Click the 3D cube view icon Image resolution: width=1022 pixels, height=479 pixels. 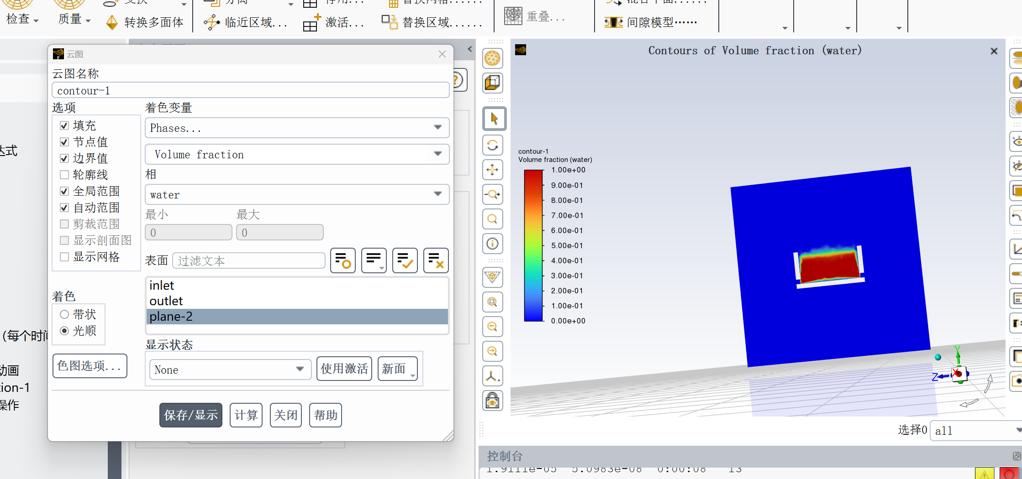[492, 83]
